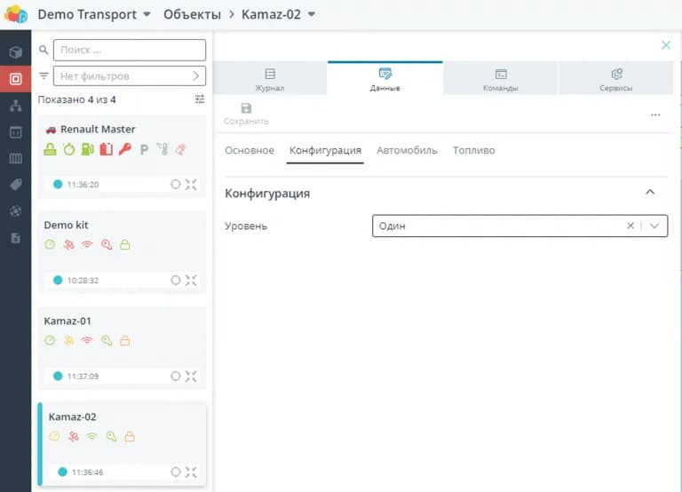Click the tag icon in sidebar
The height and width of the screenshot is (492, 682).
coord(15,185)
